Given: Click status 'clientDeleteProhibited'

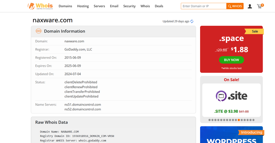Looking at the screenshot, I should [x=81, y=82].
